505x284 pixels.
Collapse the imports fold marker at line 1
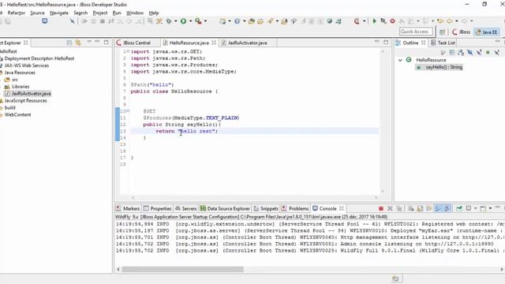point(128,51)
